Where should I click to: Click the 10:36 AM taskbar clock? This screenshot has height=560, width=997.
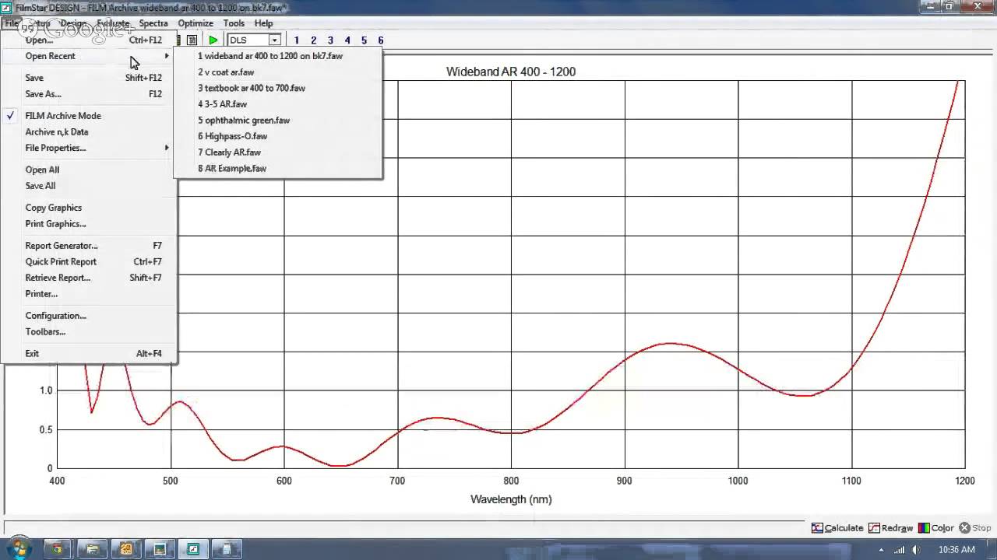click(x=956, y=550)
